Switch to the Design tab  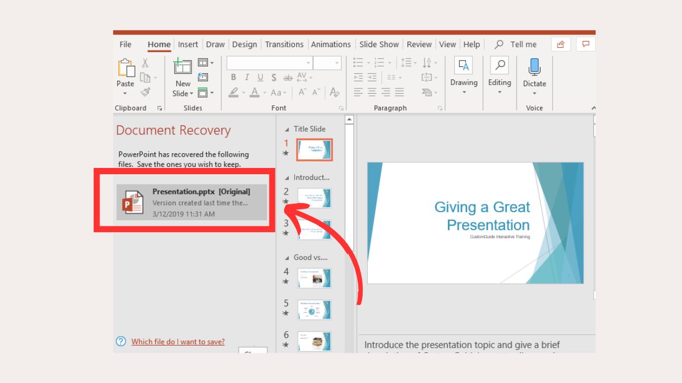[244, 44]
